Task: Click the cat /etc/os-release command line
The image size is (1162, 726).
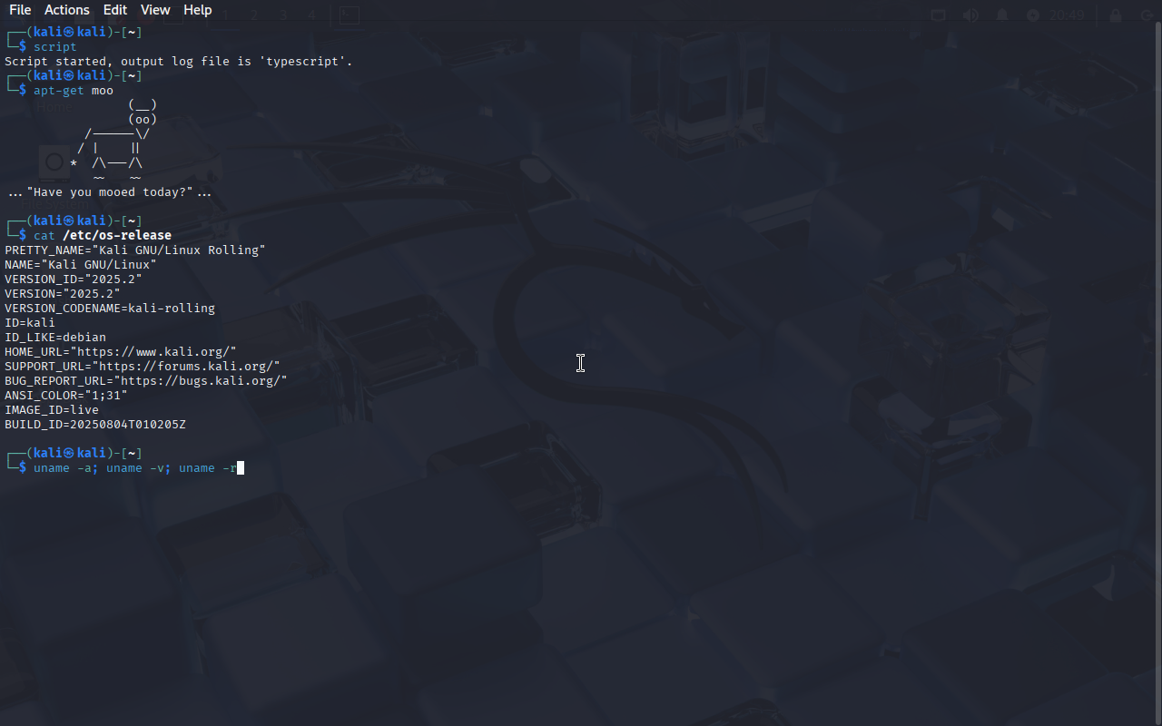Action: tap(103, 235)
